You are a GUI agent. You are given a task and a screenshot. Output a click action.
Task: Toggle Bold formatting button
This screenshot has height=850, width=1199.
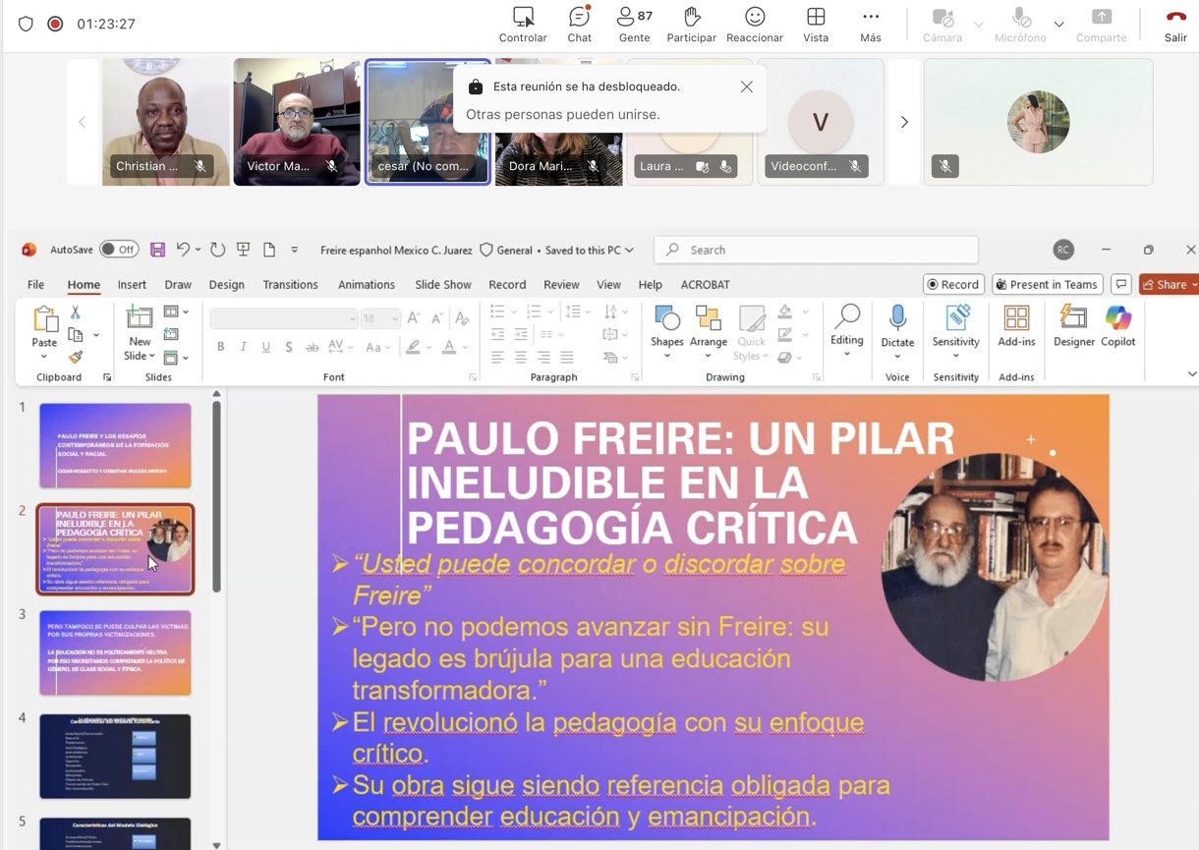click(220, 347)
